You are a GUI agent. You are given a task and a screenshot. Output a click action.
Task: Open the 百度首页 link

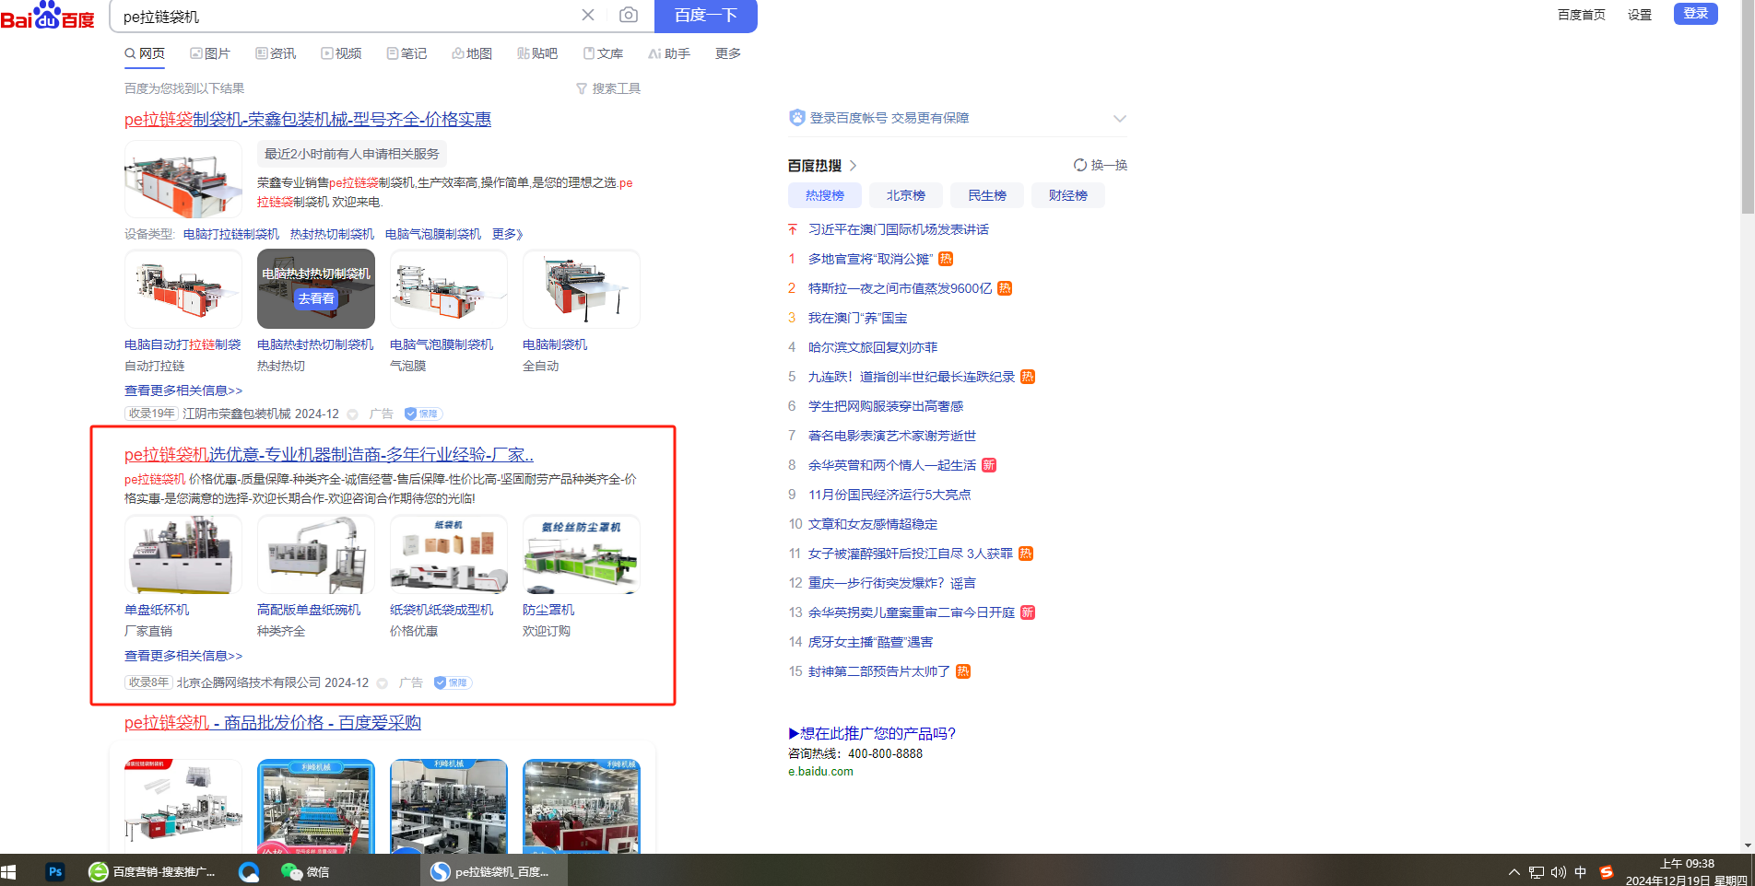click(1582, 15)
